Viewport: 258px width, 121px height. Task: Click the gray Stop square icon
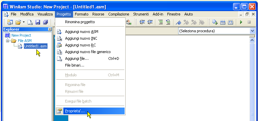pos(249,22)
